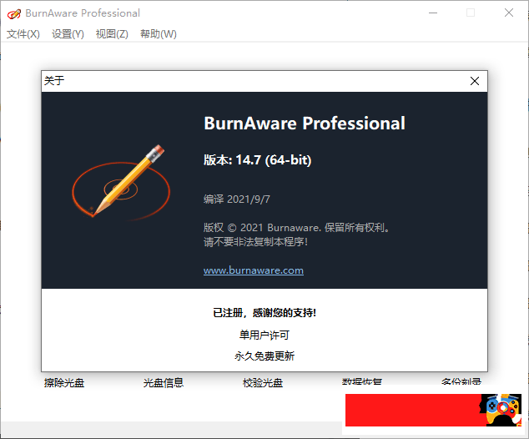This screenshot has height=439, width=529.
Task: Click the 已注册，感谢您的支持! message
Action: point(264,313)
